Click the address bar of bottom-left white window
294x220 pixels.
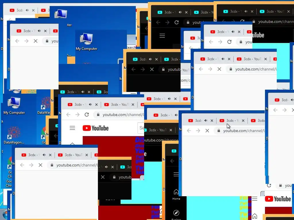(x=73, y=165)
